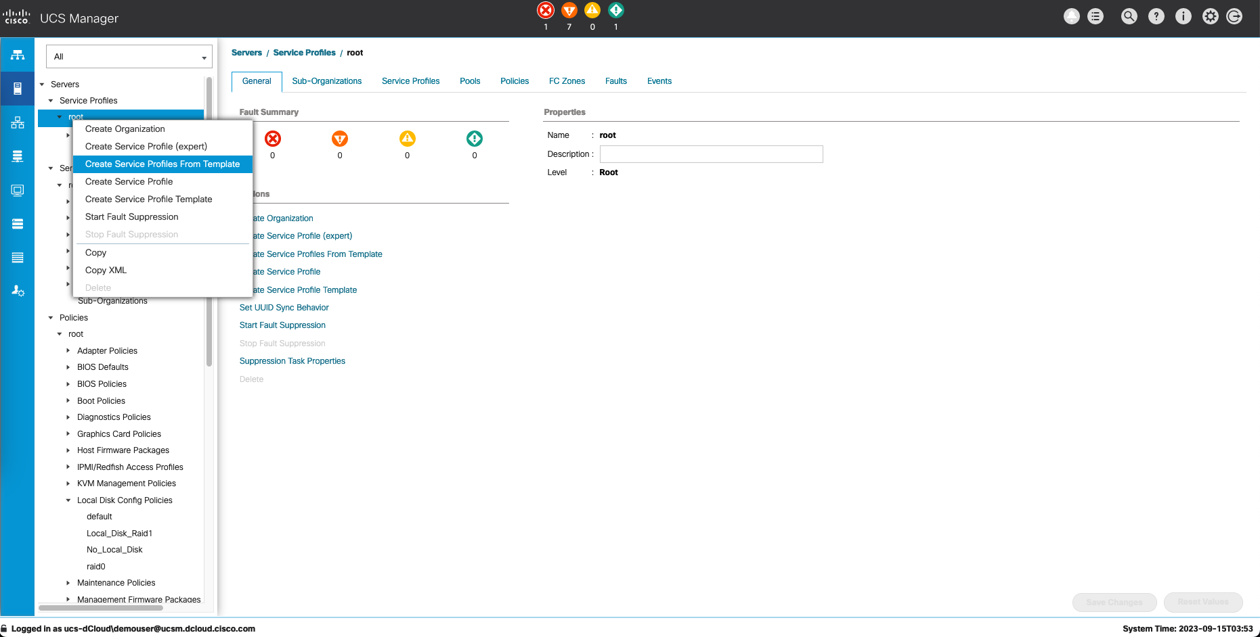Viewport: 1260px width, 637px height.
Task: Switch to the FC Zones tab
Action: click(567, 81)
